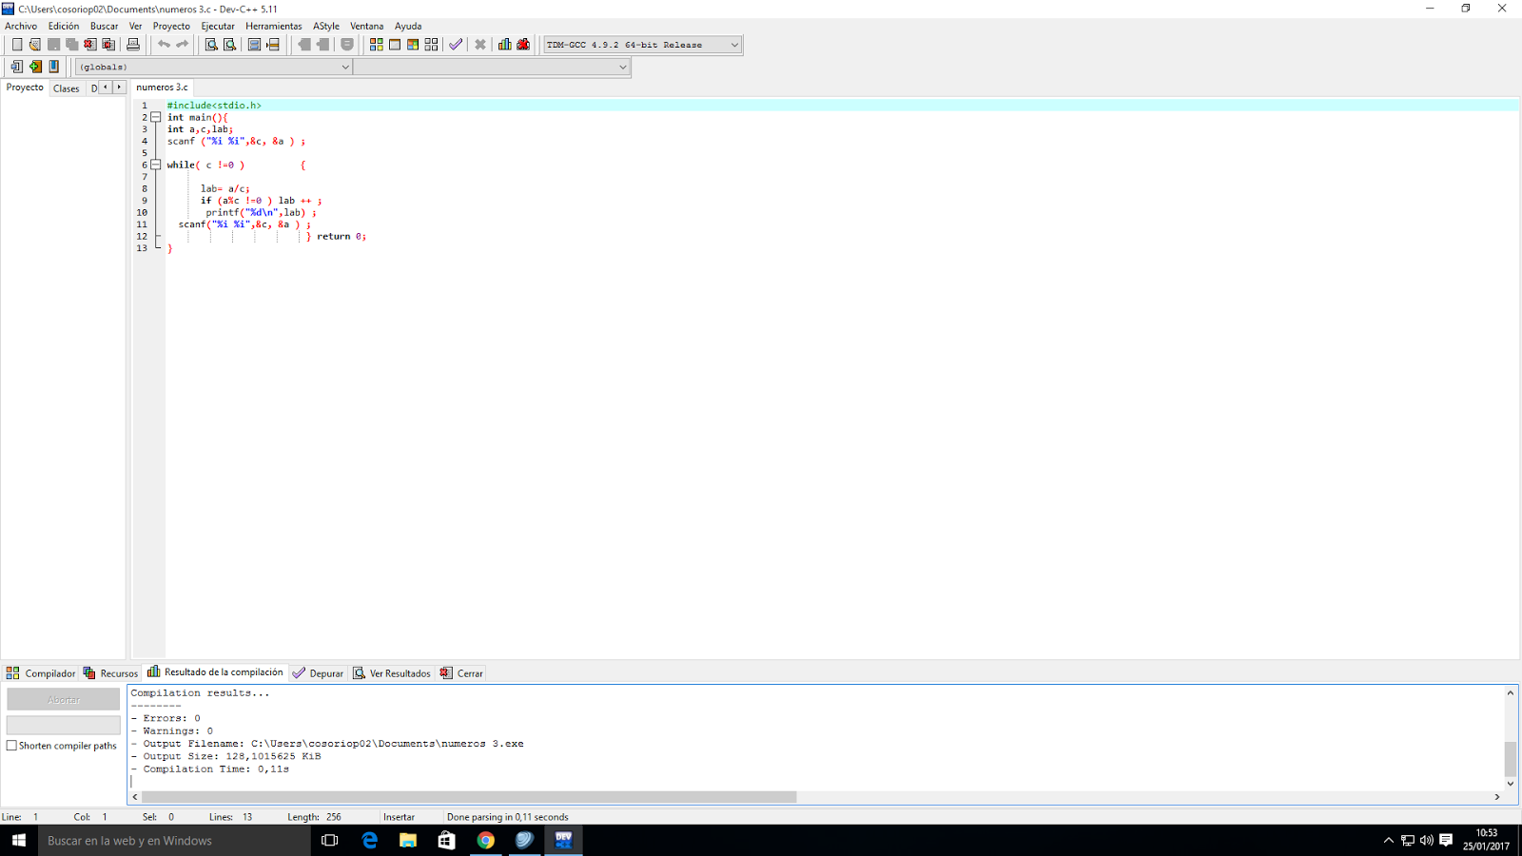This screenshot has height=856, width=1522.
Task: Open the Ver menu
Action: coord(135,26)
